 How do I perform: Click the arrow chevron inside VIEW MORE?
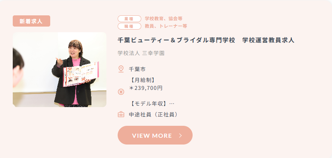181,136
